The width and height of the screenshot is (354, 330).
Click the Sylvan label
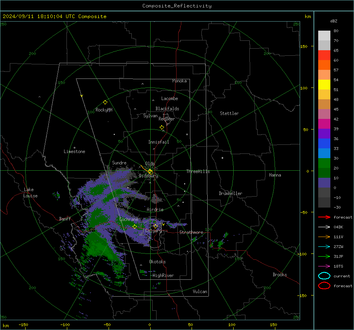(x=150, y=116)
